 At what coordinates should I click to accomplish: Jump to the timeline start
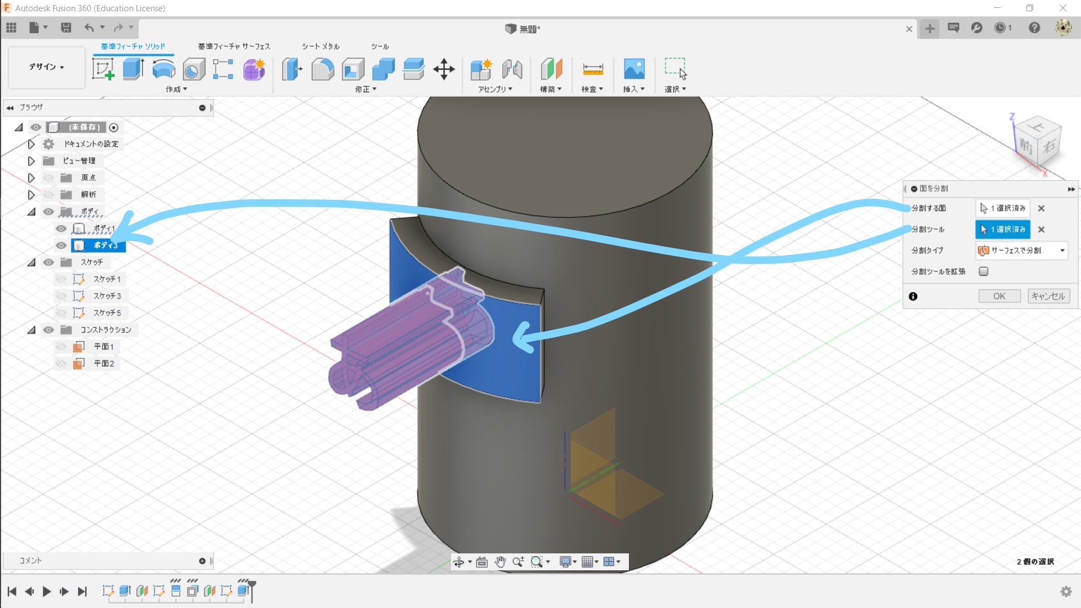(x=12, y=591)
